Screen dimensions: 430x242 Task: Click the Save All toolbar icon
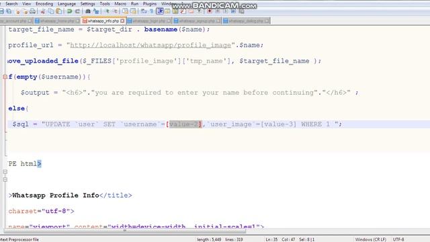(x=9, y=11)
